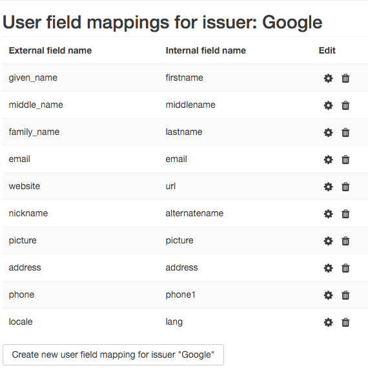Delete the picture field mapping
Screen dimensions: 368x390
point(345,241)
